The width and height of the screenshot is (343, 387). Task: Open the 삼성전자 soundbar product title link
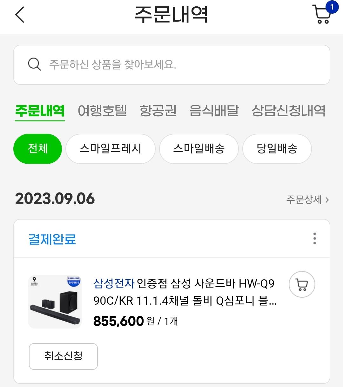[184, 292]
